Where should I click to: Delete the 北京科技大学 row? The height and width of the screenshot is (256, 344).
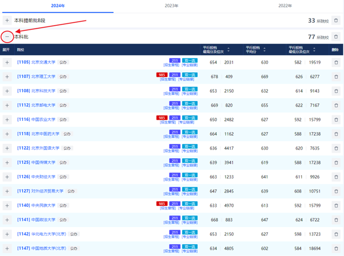pos(336,91)
